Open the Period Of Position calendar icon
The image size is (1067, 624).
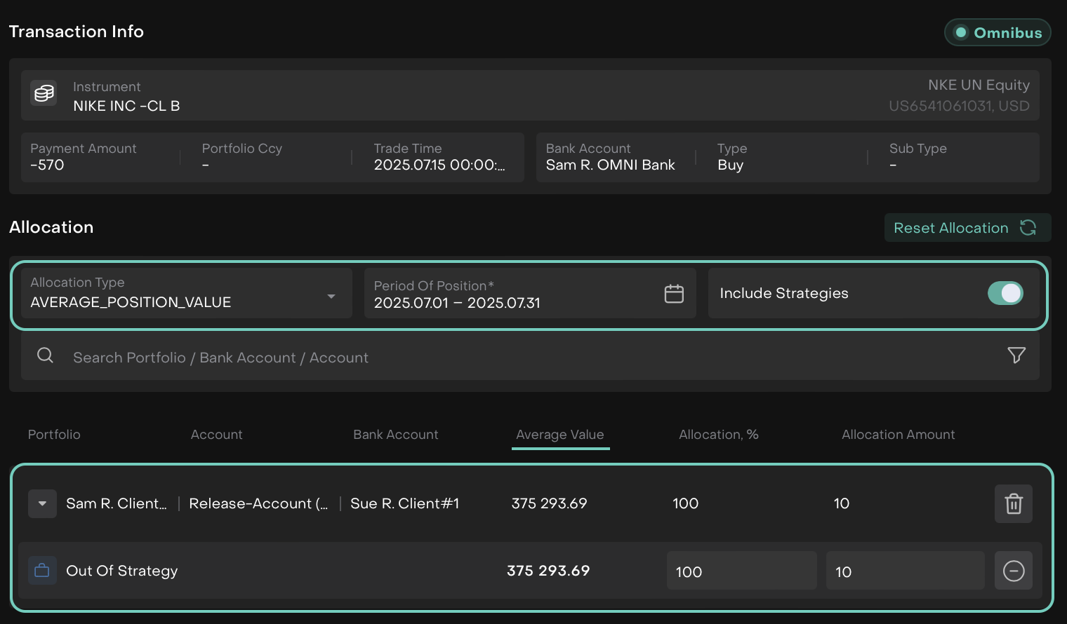click(673, 294)
